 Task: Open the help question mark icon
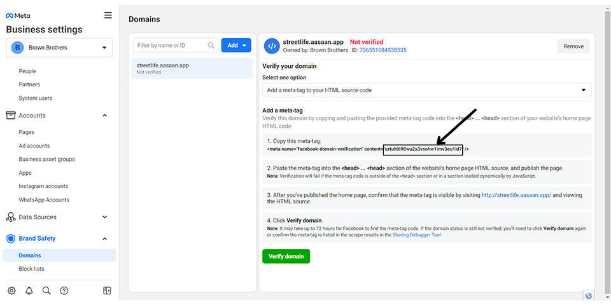64,290
